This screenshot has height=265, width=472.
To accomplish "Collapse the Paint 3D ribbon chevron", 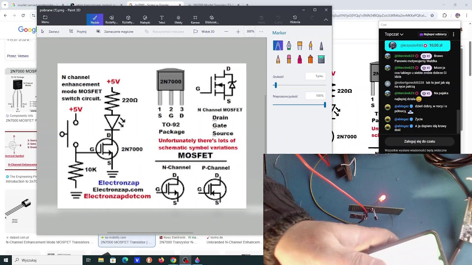I will click(326, 20).
